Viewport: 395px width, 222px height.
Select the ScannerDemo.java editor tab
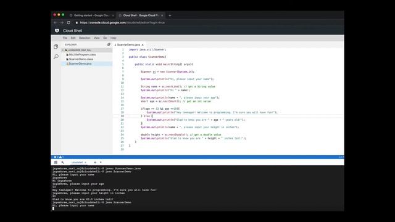128,45
